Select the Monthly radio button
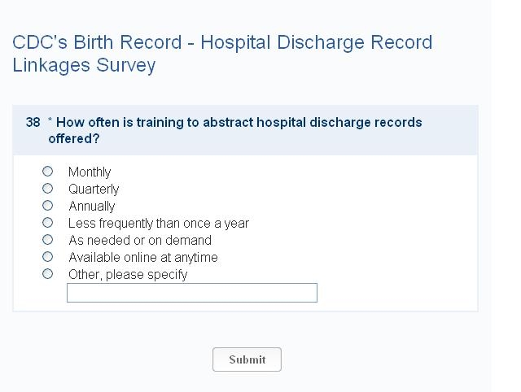Screen dimensions: 521x392 coord(47,172)
